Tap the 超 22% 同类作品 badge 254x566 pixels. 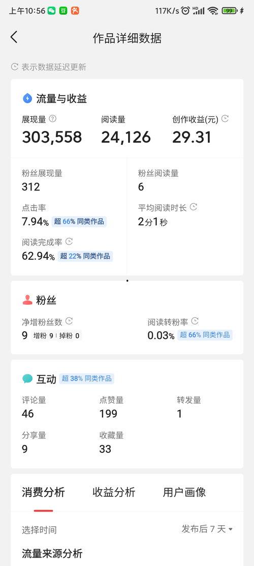pos(85,256)
